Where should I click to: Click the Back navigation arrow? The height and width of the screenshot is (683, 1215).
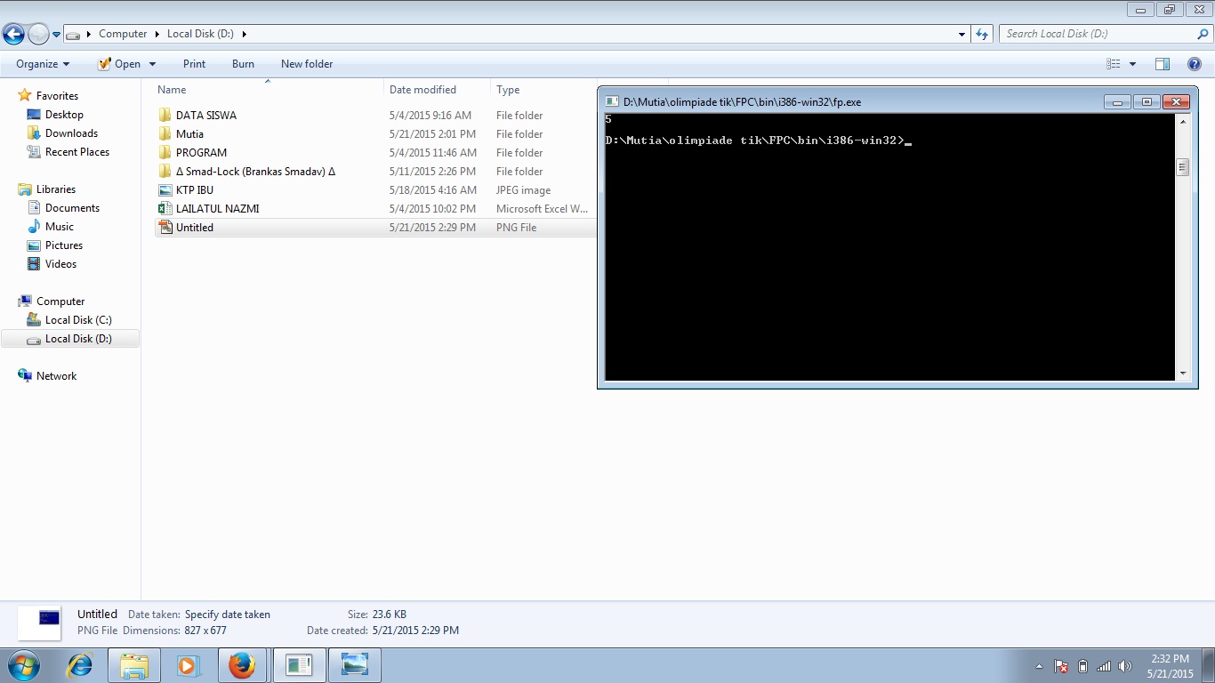click(x=13, y=35)
